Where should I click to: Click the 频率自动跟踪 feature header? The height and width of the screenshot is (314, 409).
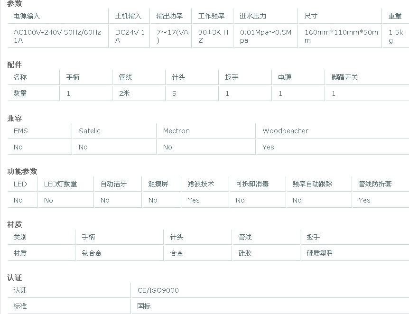point(312,184)
